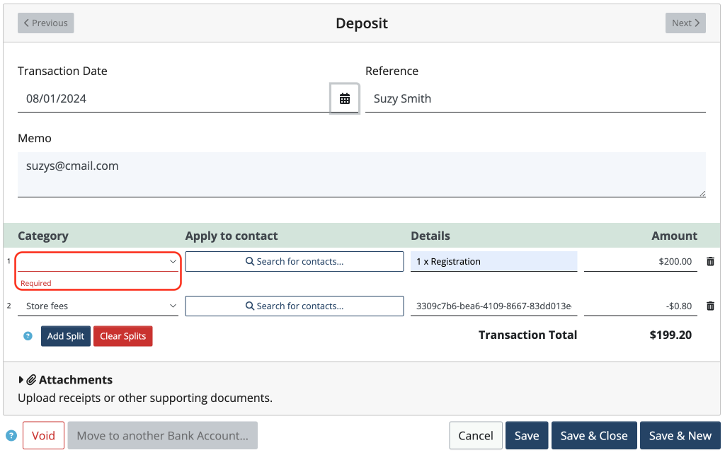The image size is (725, 455).
Task: Void the deposit transaction
Action: [x=42, y=435]
